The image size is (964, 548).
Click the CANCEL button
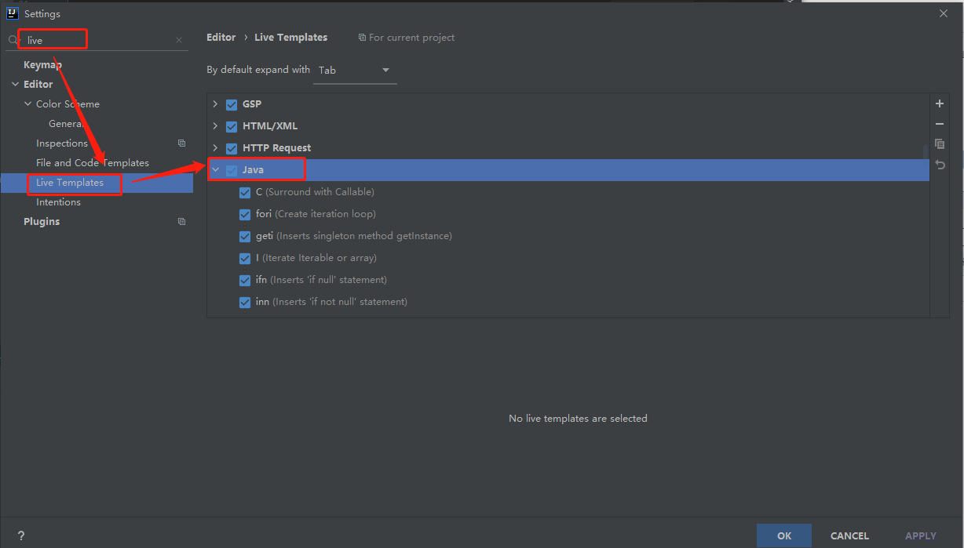pos(849,535)
